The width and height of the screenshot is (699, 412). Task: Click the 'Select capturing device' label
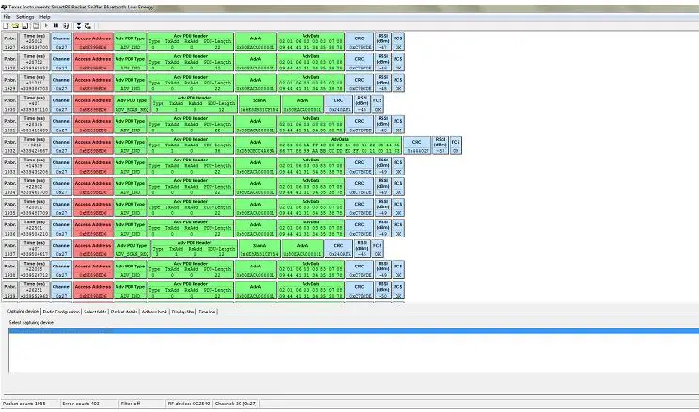click(31, 322)
